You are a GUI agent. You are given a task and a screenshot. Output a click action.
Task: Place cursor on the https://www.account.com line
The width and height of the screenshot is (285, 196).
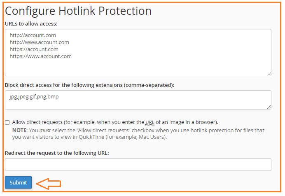40,56
